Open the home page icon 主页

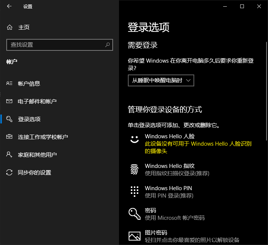pyautogui.click(x=10, y=27)
